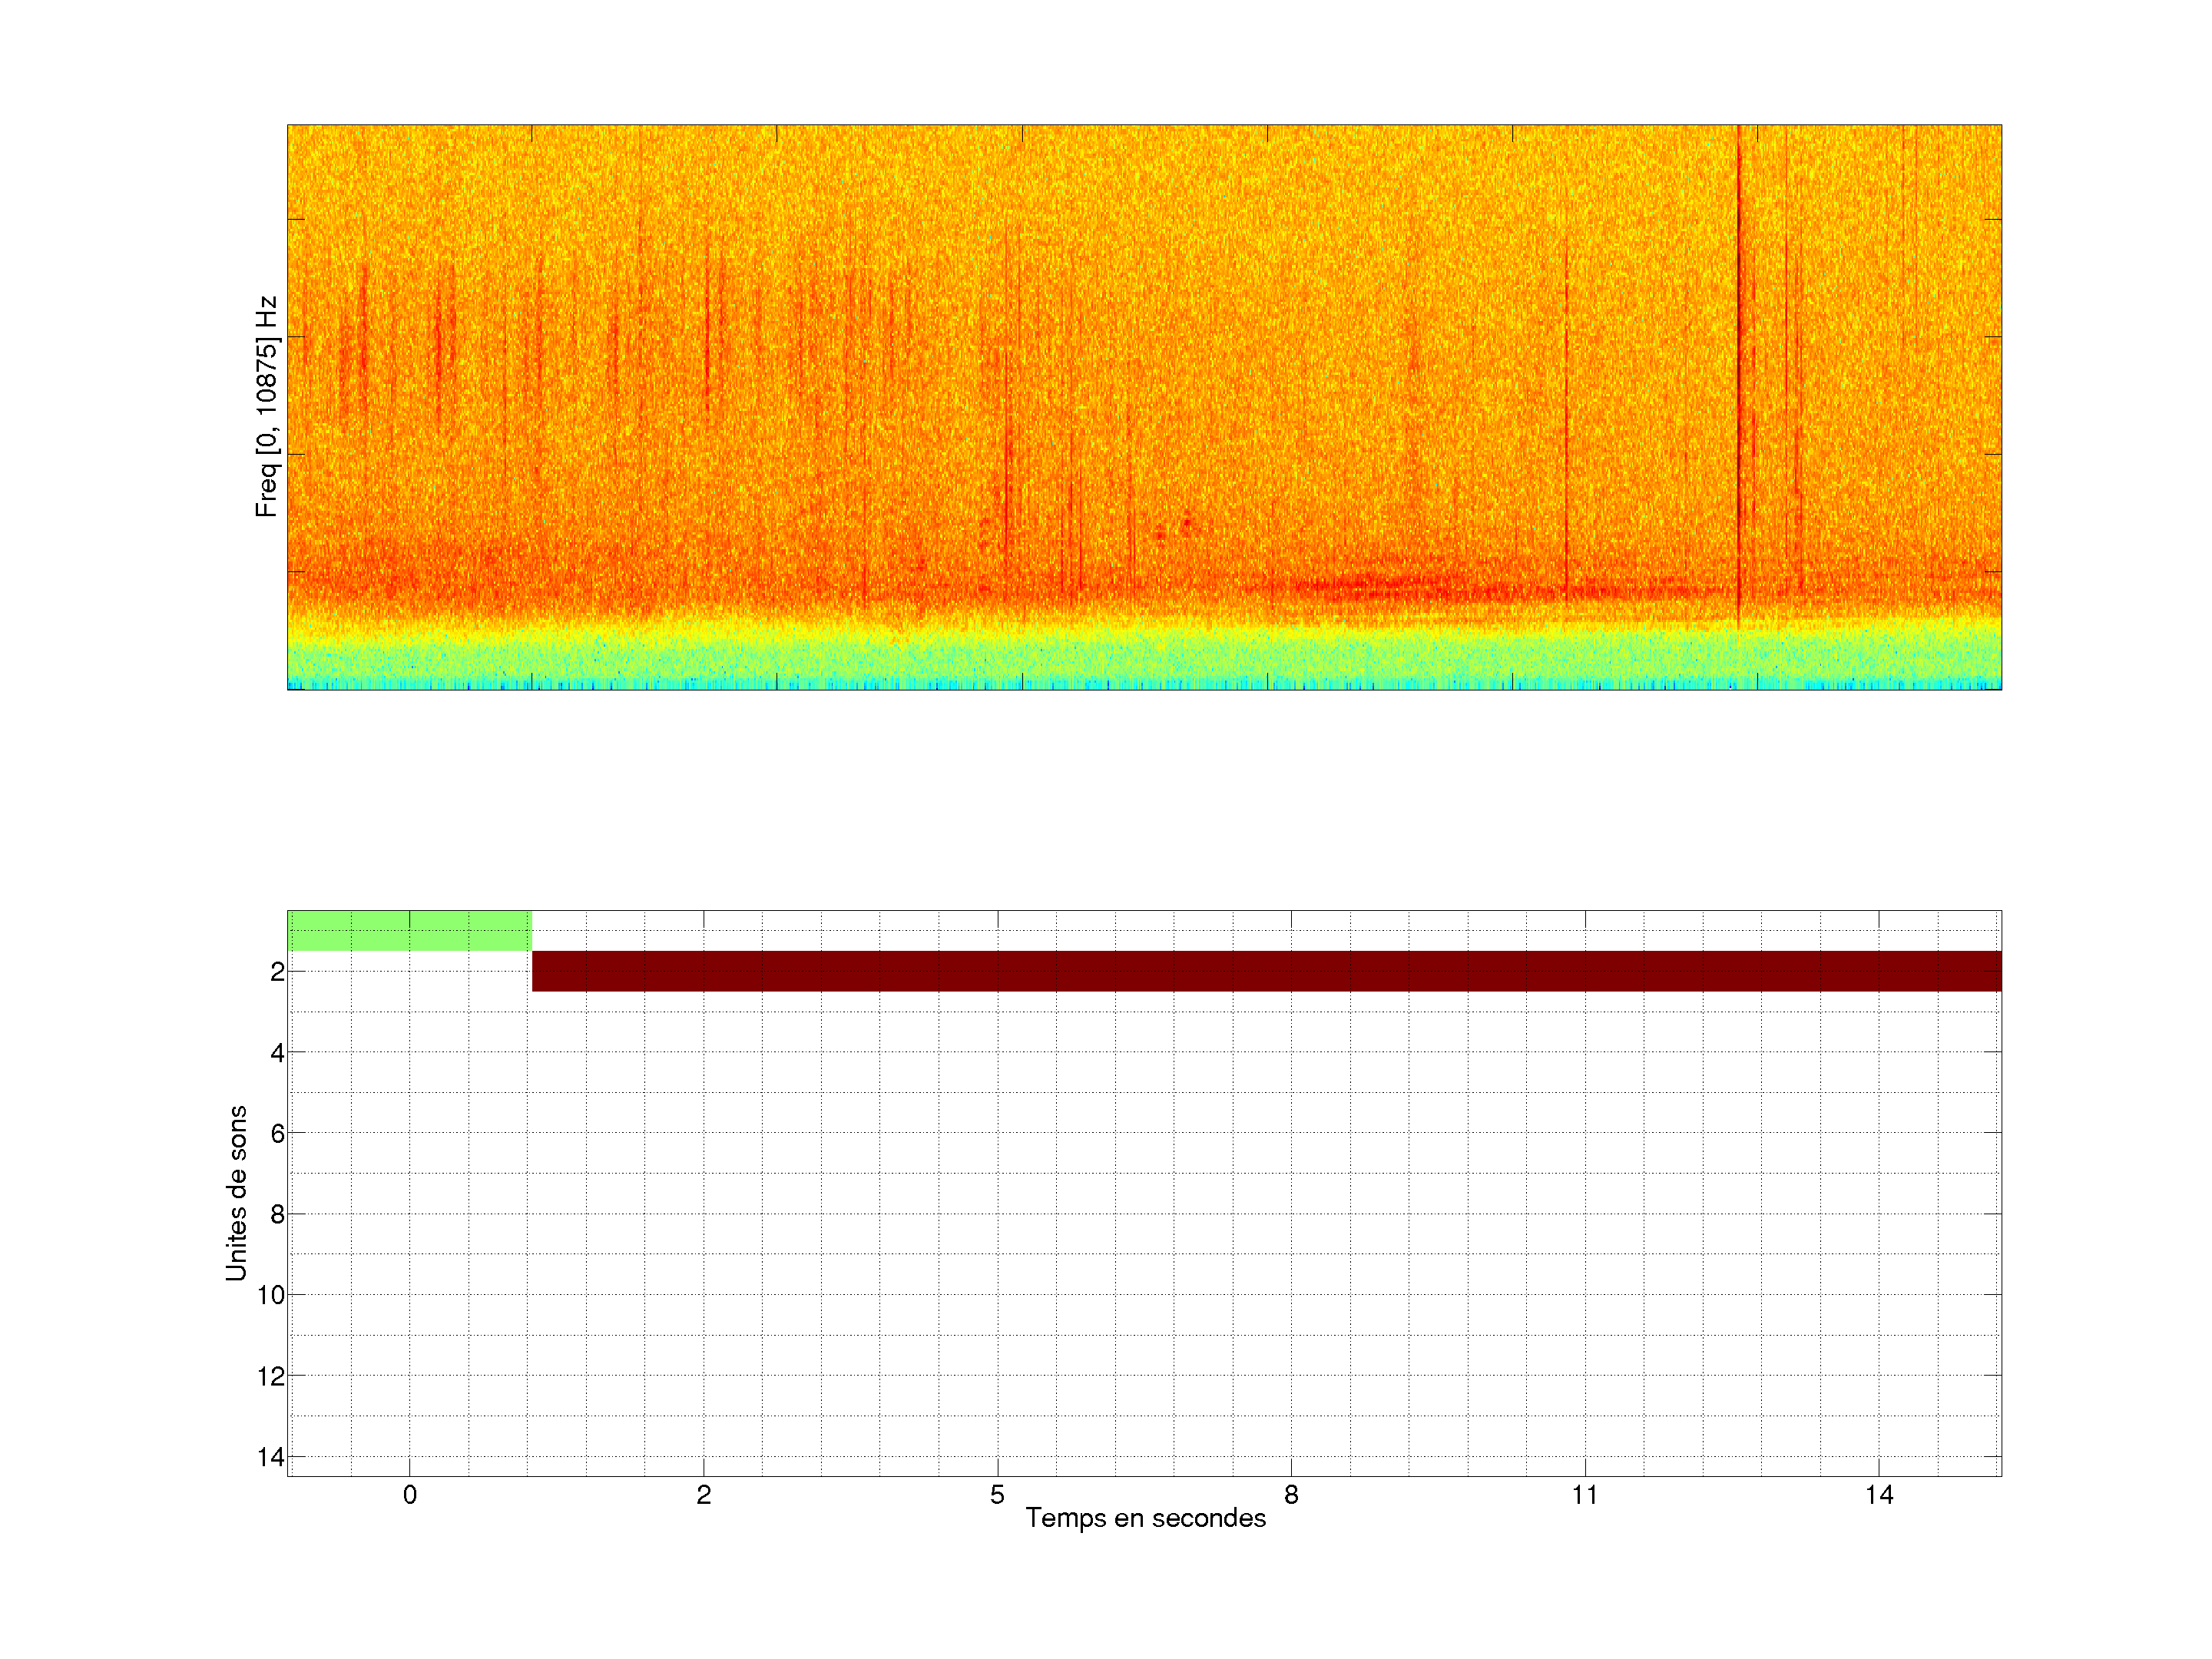This screenshot has width=2212, height=1659.
Task: Click the green sound unit bar
Action: [409, 930]
